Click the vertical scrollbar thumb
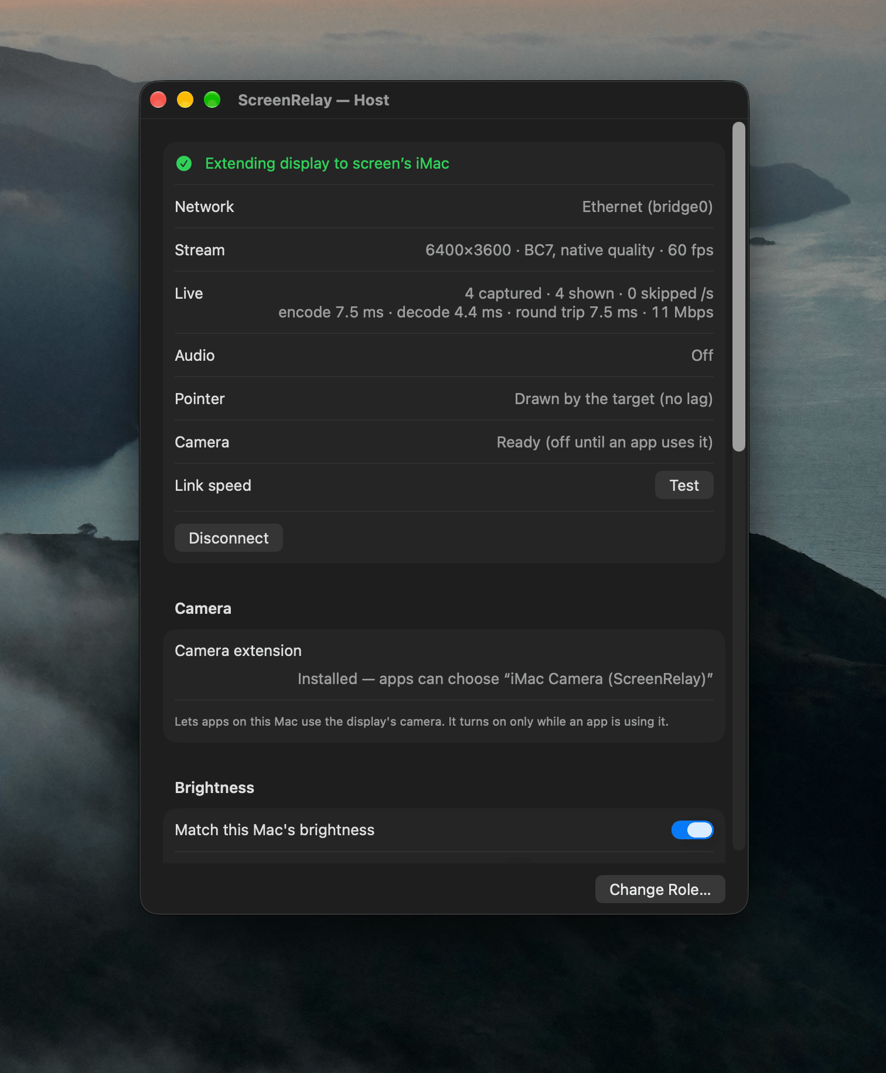 click(739, 287)
